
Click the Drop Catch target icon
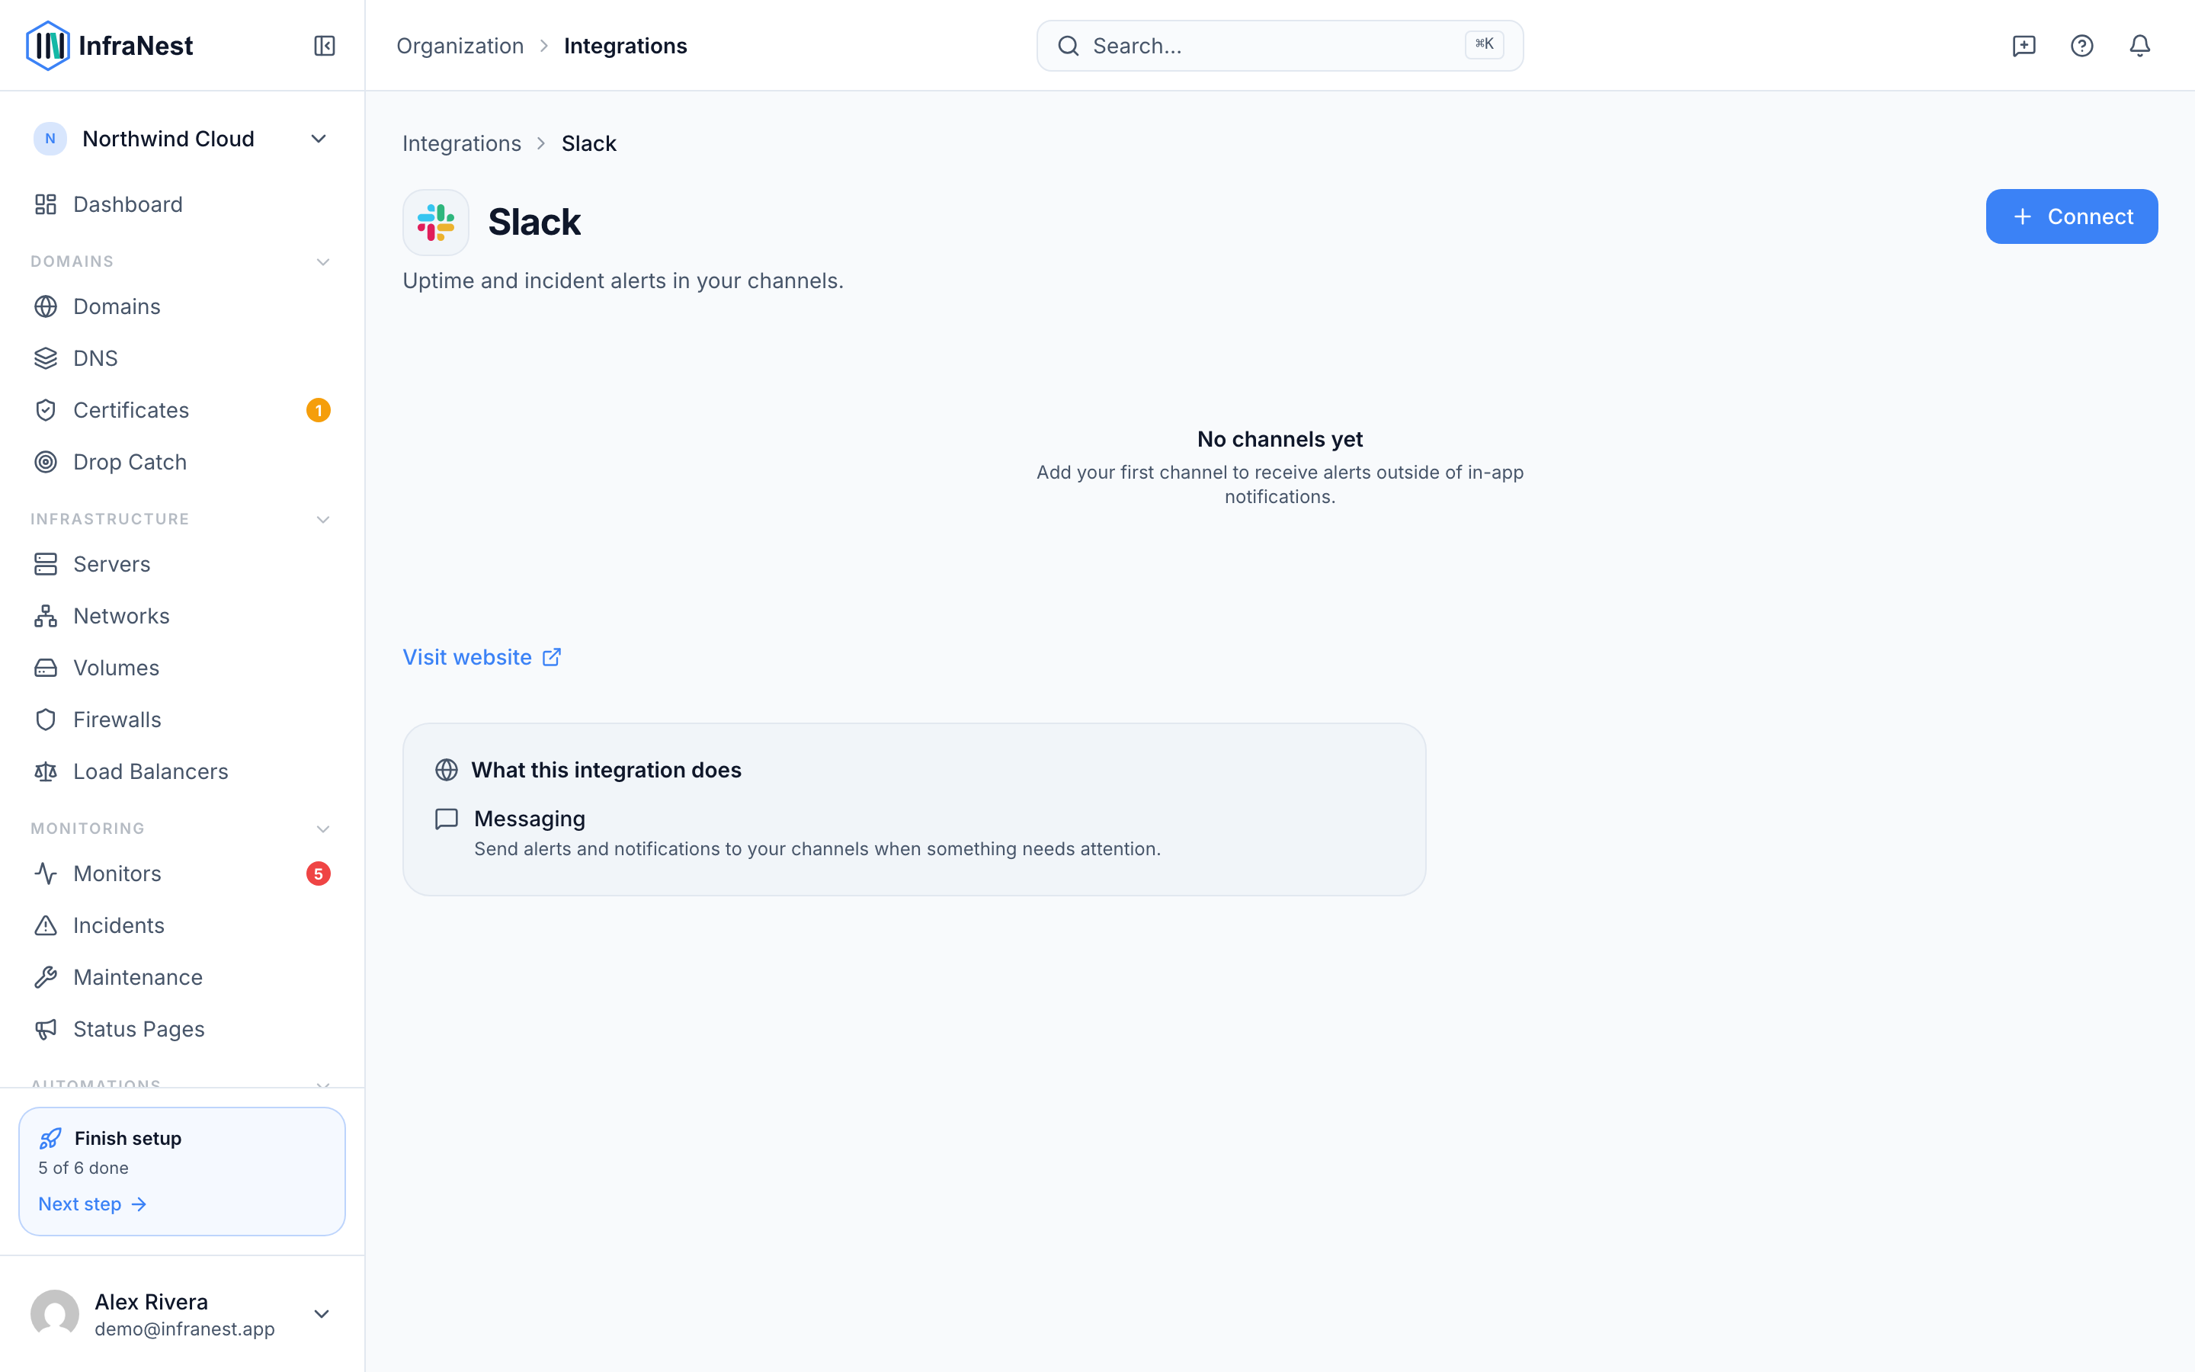pos(46,462)
